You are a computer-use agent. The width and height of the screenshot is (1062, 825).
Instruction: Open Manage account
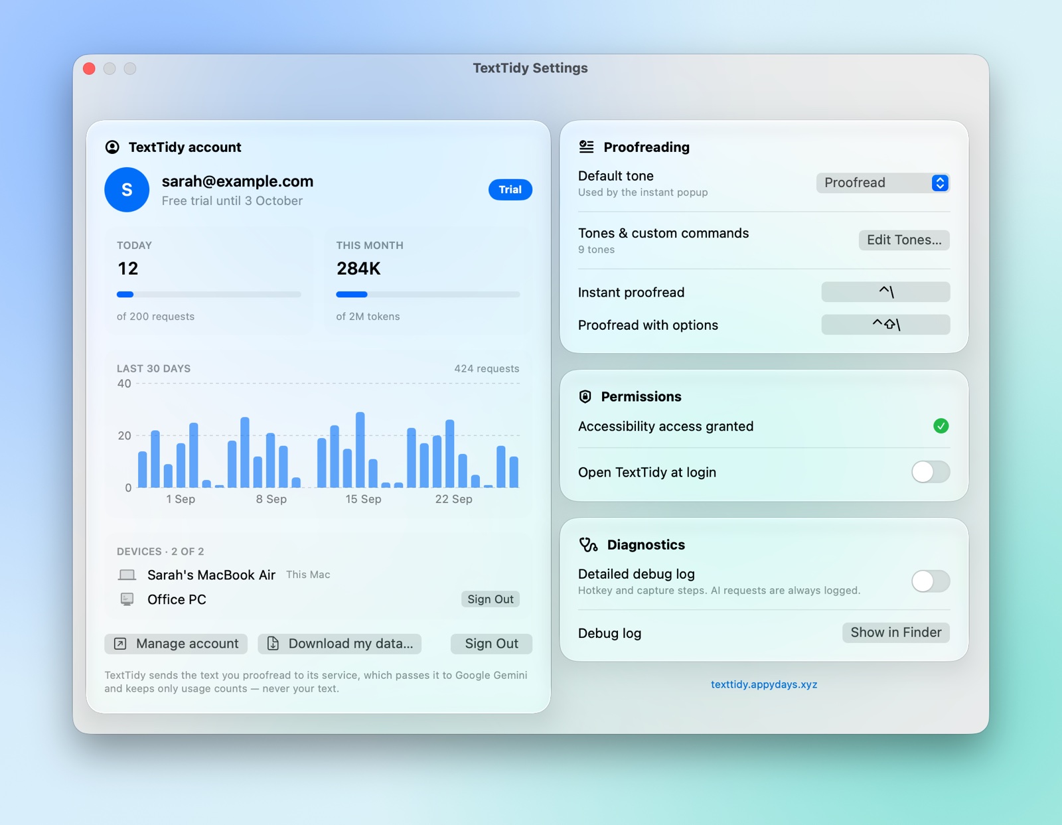point(176,644)
